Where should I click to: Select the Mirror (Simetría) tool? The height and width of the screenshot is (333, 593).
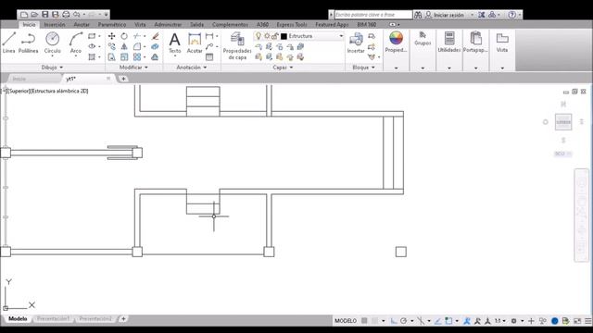coord(124,46)
